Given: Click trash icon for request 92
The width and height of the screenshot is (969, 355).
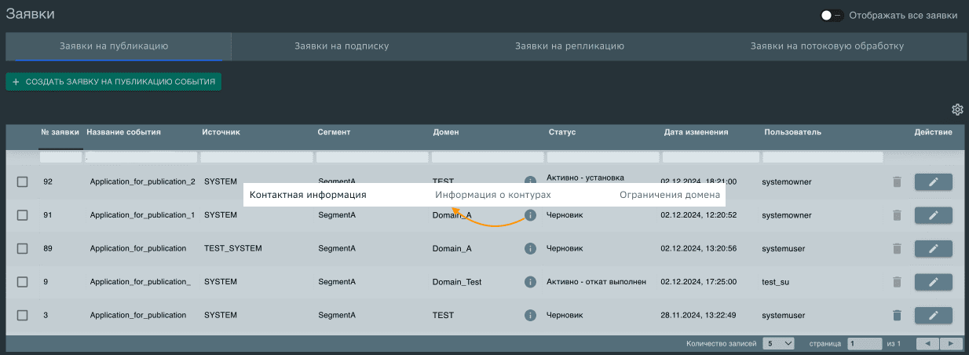Looking at the screenshot, I should (x=897, y=182).
